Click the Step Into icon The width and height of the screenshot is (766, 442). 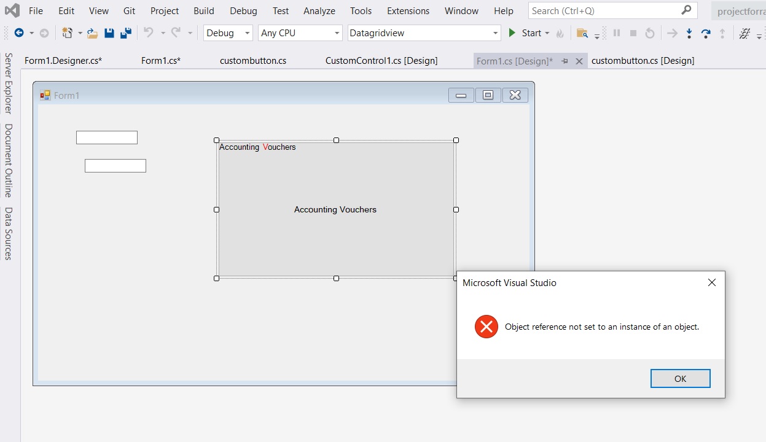coord(689,33)
